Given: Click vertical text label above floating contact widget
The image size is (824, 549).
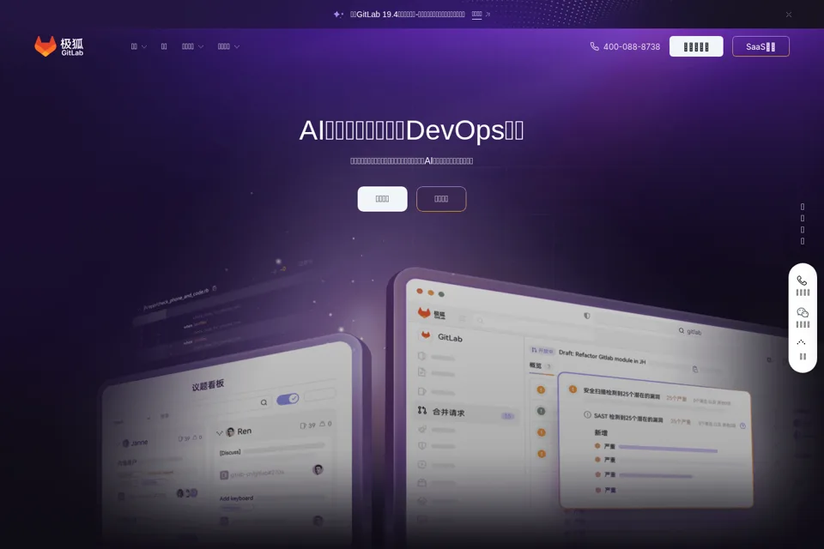Looking at the screenshot, I should click(803, 224).
